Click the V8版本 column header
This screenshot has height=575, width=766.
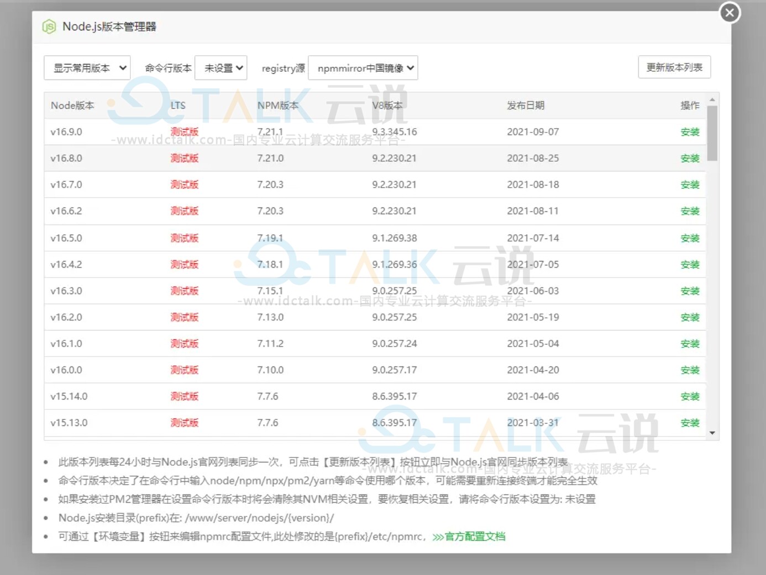click(x=387, y=105)
